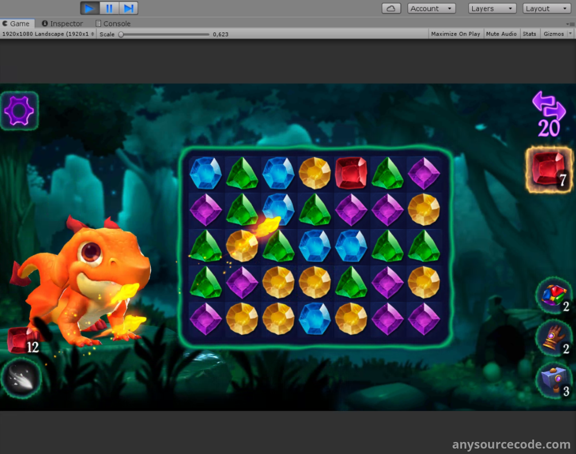
Task: Click the red gem goal counter
Action: click(549, 170)
